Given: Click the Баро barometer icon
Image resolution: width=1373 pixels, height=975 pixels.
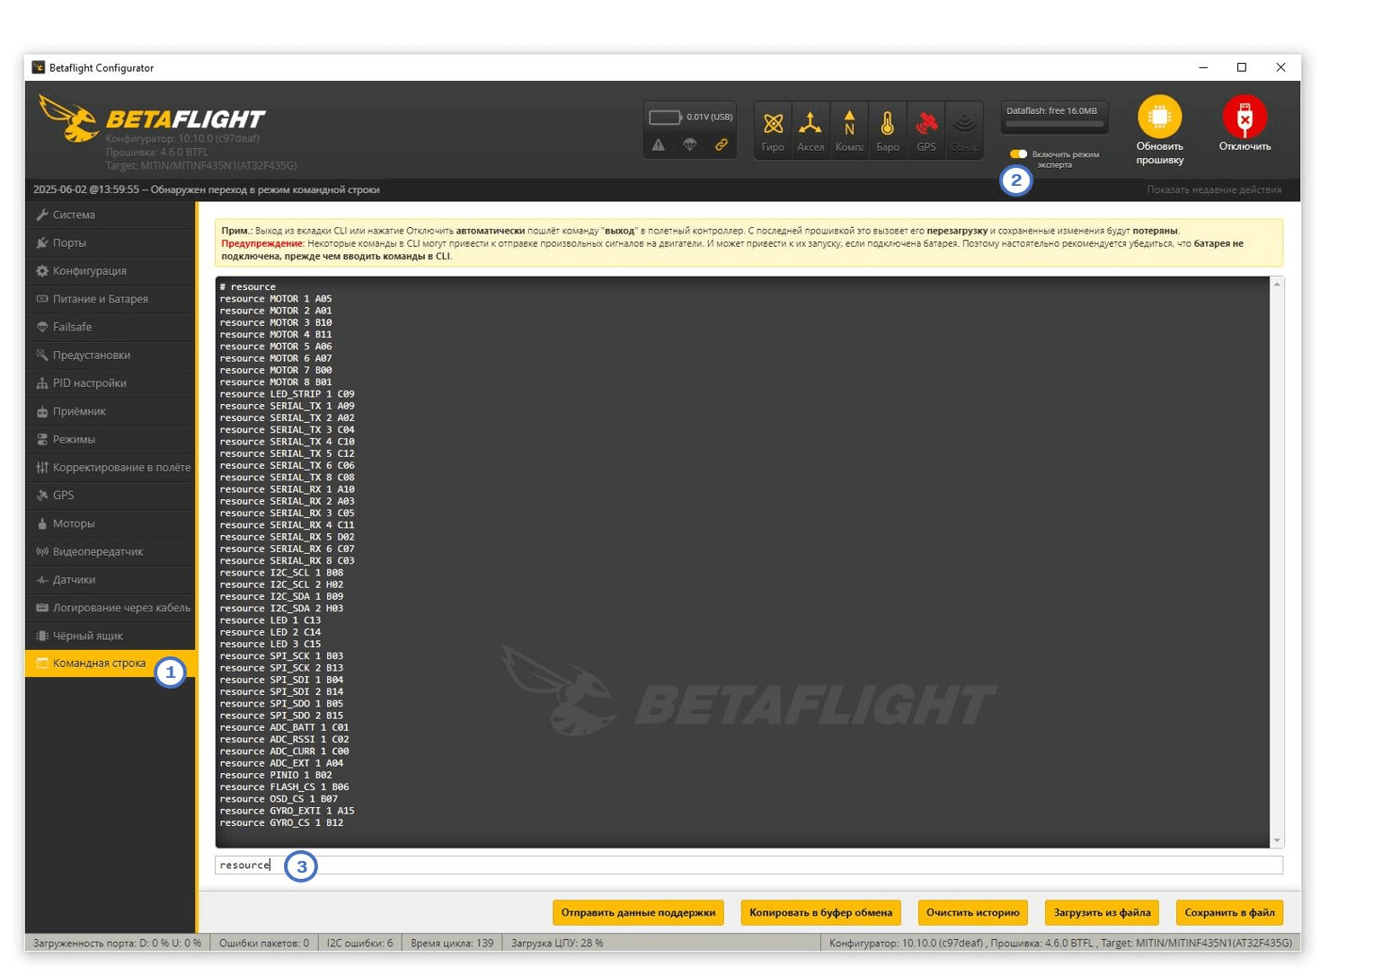Looking at the screenshot, I should click(x=888, y=123).
